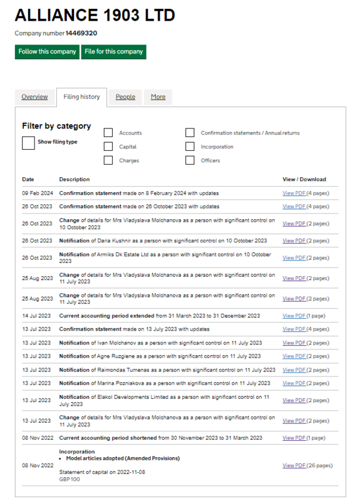Enable the Show filing type checkbox
This screenshot has height=501, width=360.
point(28,143)
